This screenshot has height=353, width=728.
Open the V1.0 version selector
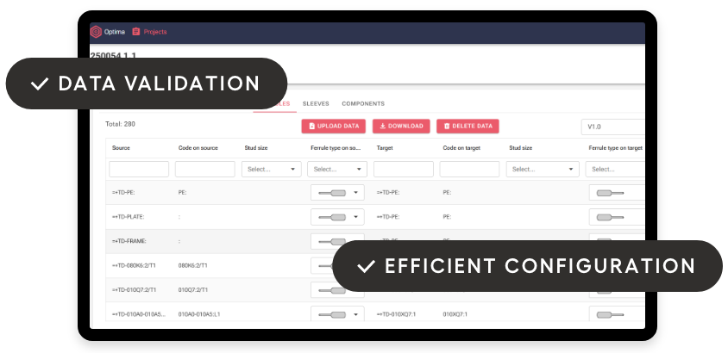[612, 127]
